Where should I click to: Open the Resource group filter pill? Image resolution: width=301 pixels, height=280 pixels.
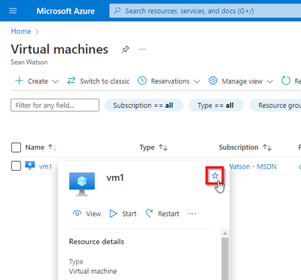pyautogui.click(x=275, y=105)
